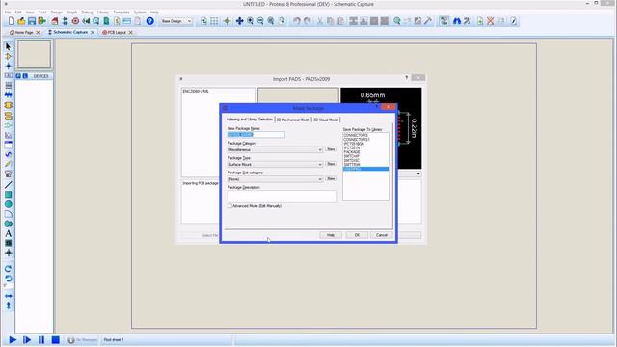
Task: Click the X-Mirror horizontal flip icon
Action: click(9, 296)
